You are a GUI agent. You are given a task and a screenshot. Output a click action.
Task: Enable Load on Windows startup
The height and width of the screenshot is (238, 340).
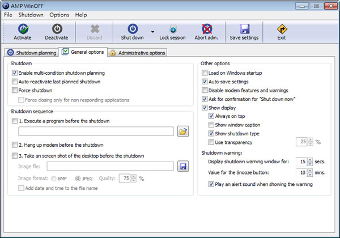coord(205,73)
